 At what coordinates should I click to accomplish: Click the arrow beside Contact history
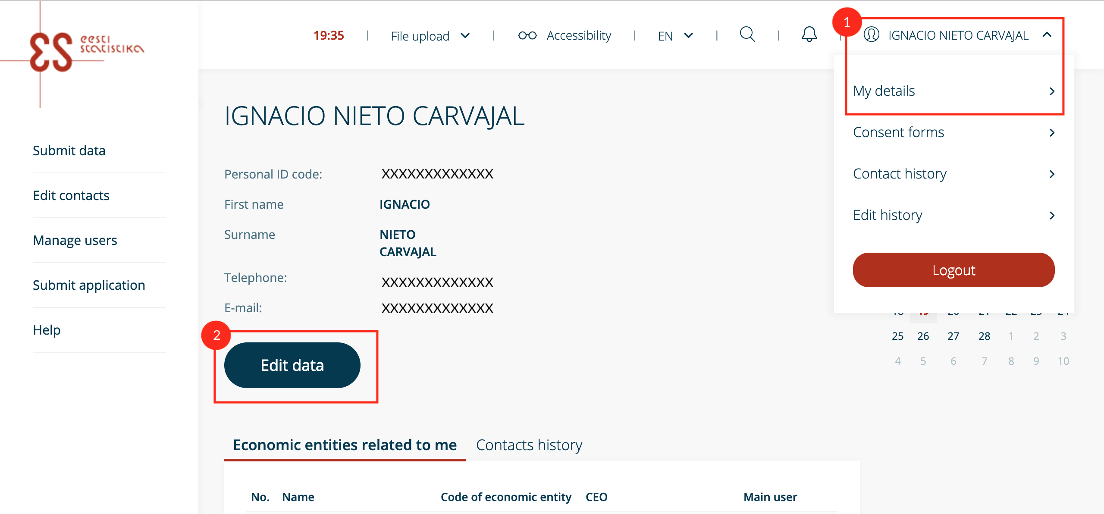point(1053,174)
